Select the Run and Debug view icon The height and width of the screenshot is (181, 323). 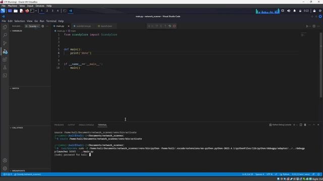click(5, 51)
